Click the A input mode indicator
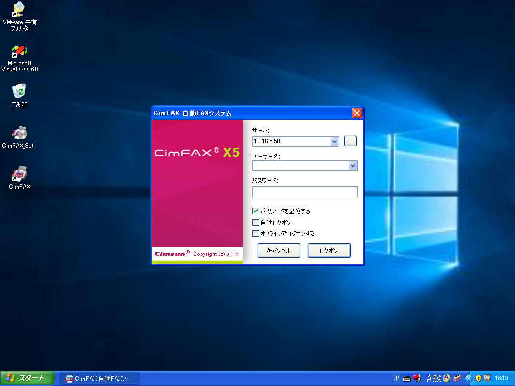 (429, 378)
